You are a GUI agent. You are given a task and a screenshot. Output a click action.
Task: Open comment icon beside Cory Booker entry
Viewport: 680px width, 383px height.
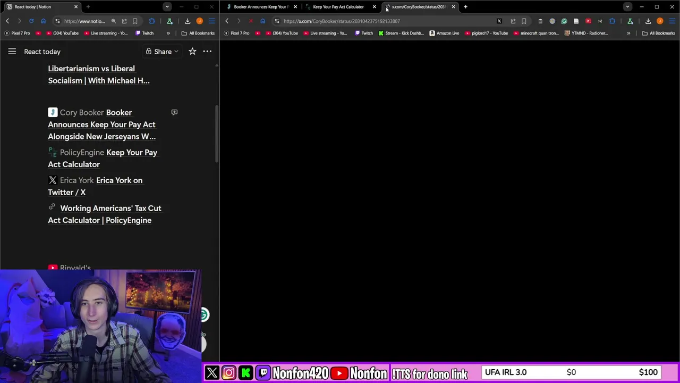[x=174, y=112]
